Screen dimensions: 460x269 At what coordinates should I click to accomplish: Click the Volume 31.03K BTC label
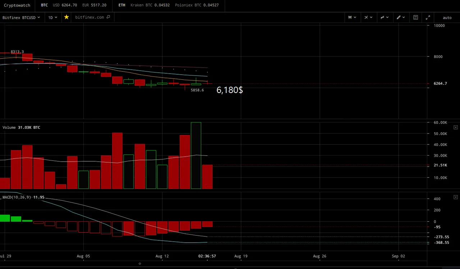point(21,127)
